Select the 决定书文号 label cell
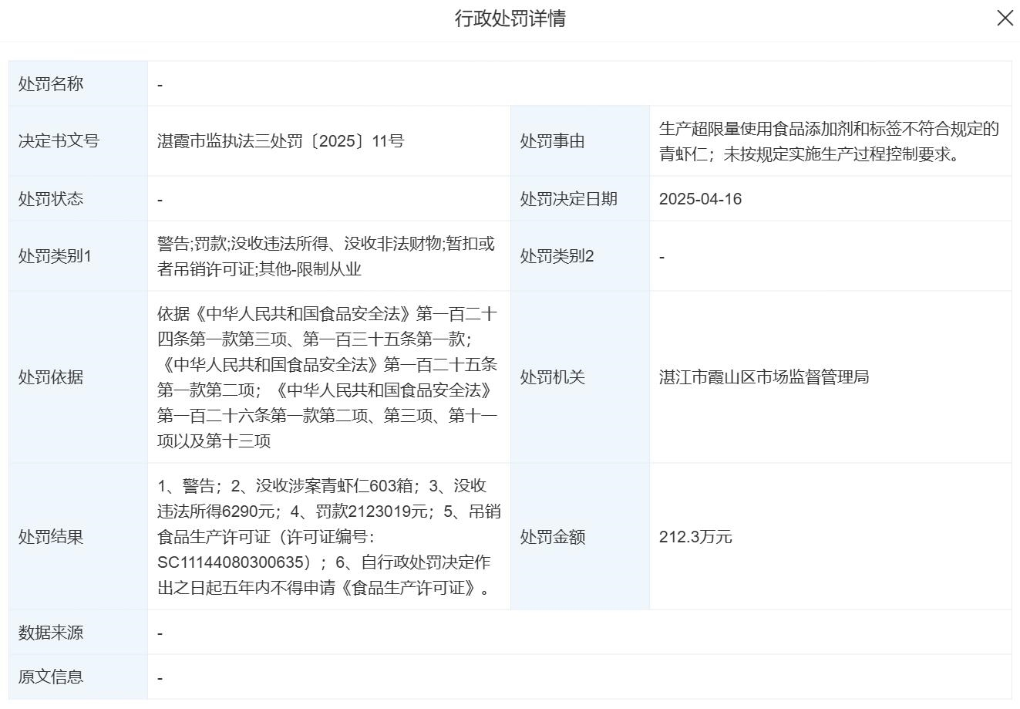Screen dimensions: 1020x709 [78, 141]
